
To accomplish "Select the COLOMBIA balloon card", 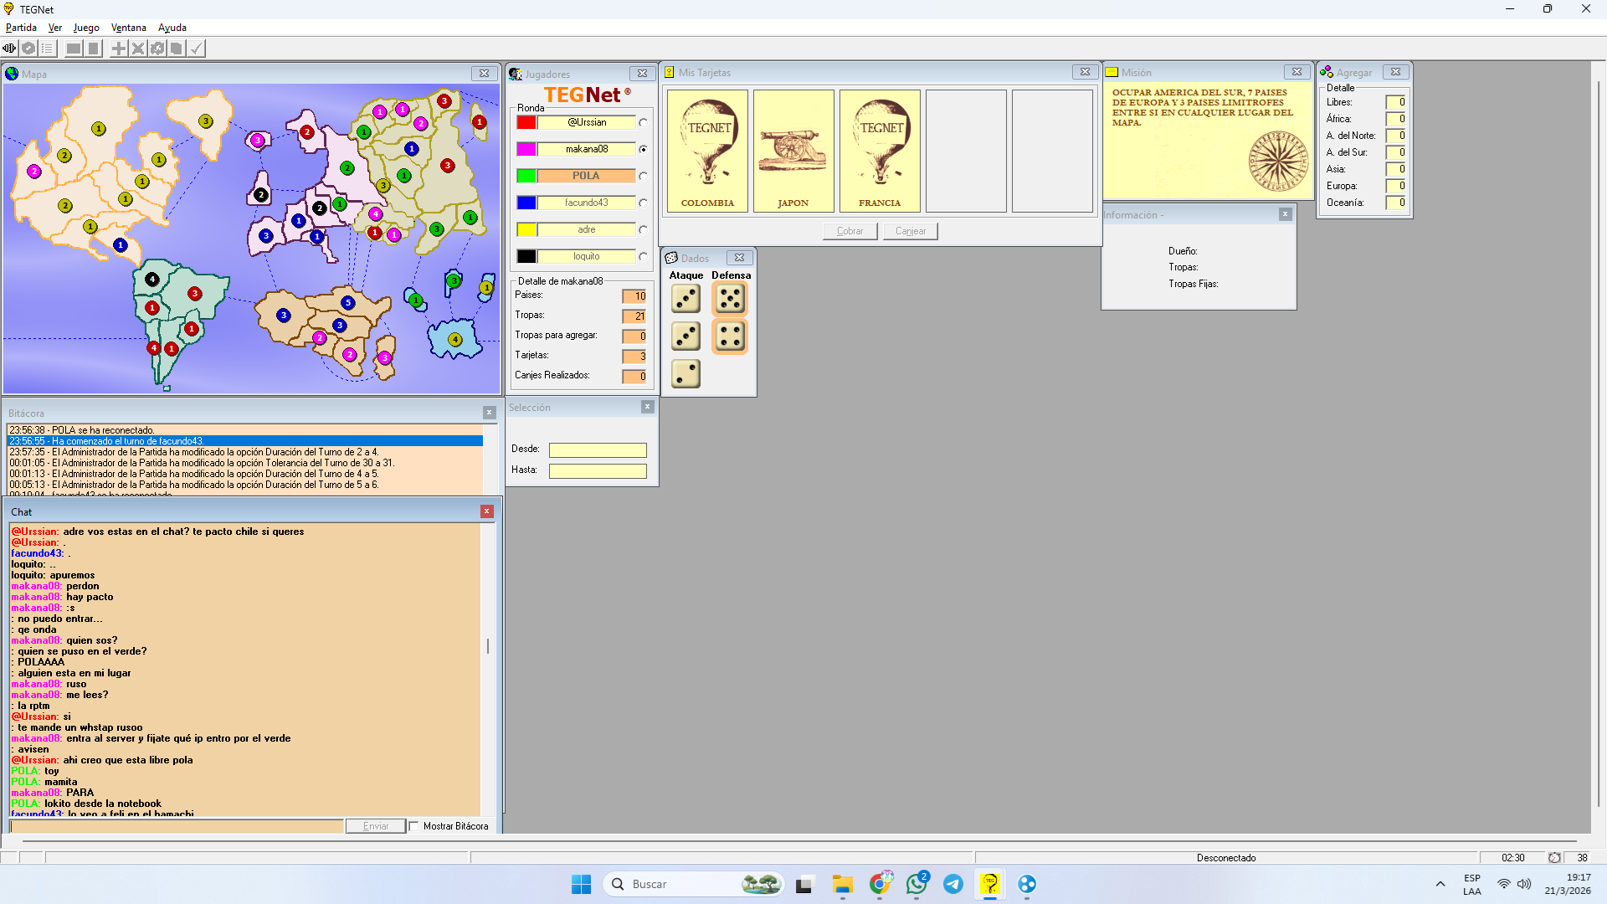I will pyautogui.click(x=707, y=151).
